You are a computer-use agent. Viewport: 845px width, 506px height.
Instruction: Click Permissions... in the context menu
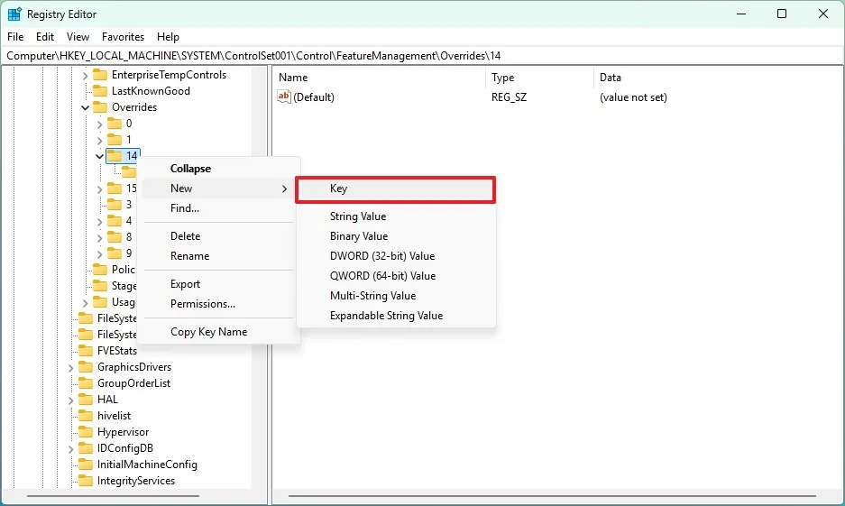click(x=203, y=304)
